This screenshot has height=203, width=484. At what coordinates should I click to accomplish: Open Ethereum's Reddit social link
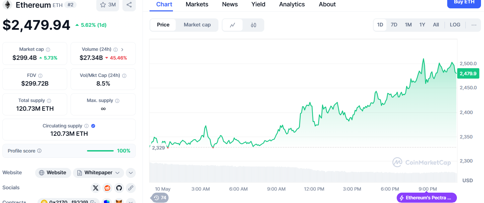[107, 188]
